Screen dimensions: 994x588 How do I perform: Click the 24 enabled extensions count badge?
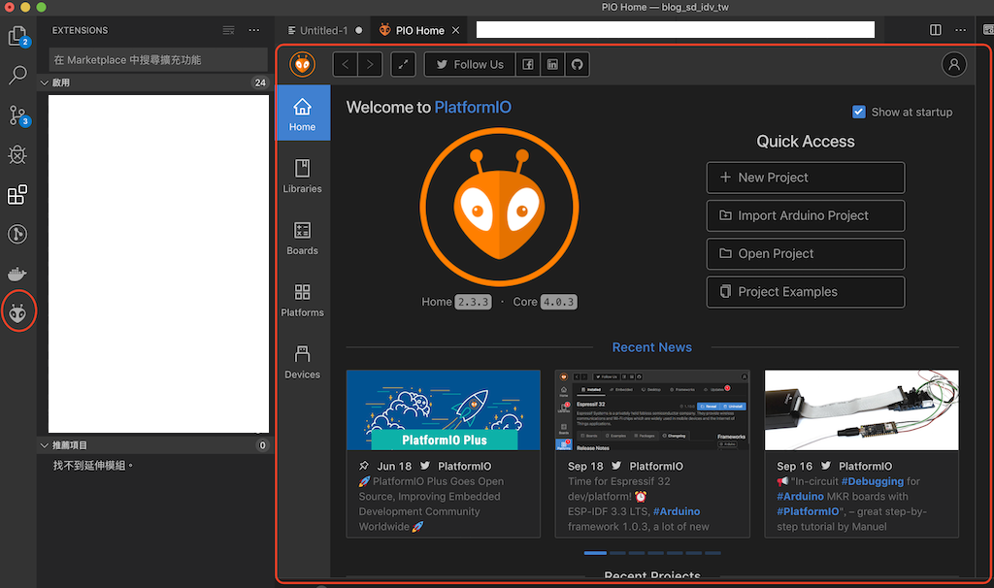260,82
